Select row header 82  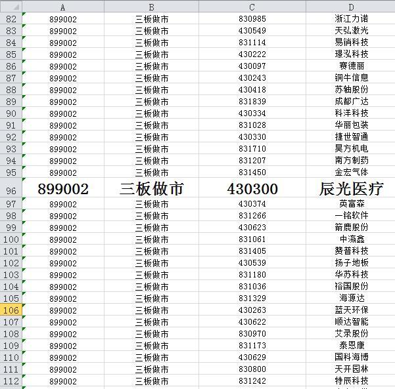click(x=11, y=18)
